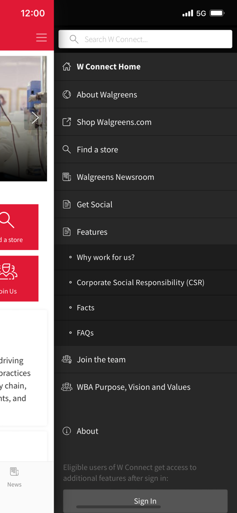Open Corporate Social Responsibility (CSR) subitem

(x=145, y=283)
